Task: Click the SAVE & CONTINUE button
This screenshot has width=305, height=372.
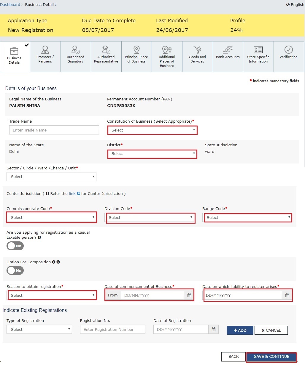Action: (271, 357)
